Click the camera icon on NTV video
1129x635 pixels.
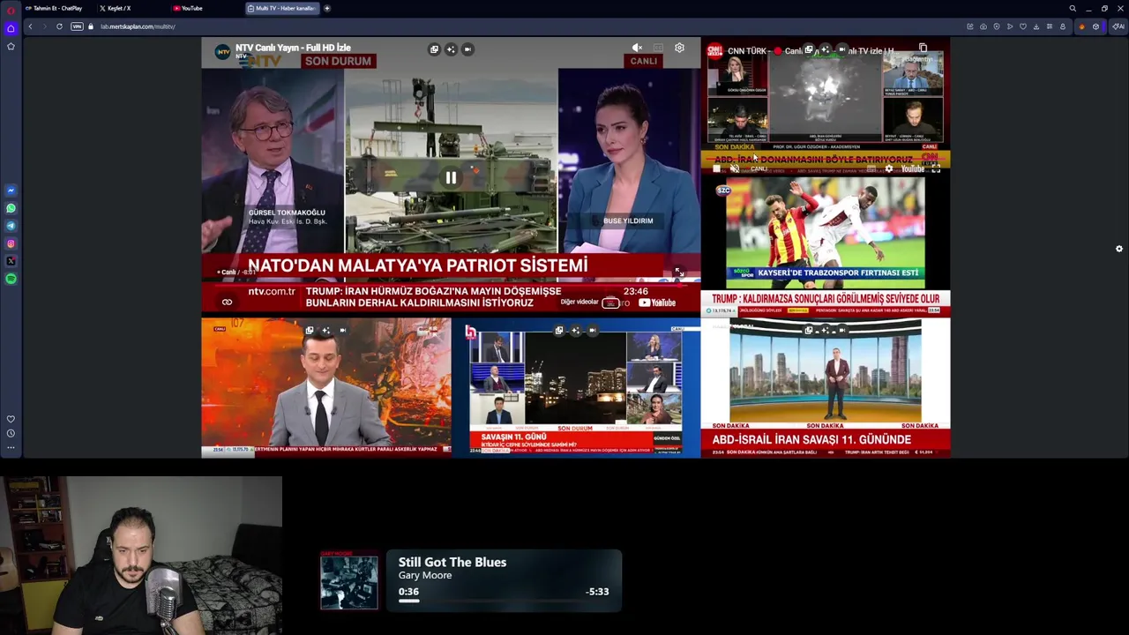pos(467,49)
